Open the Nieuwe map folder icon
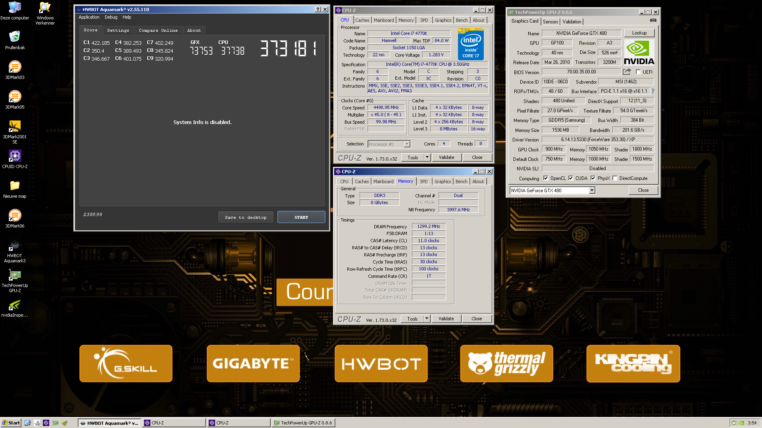Image resolution: width=762 pixels, height=428 pixels. (15, 189)
